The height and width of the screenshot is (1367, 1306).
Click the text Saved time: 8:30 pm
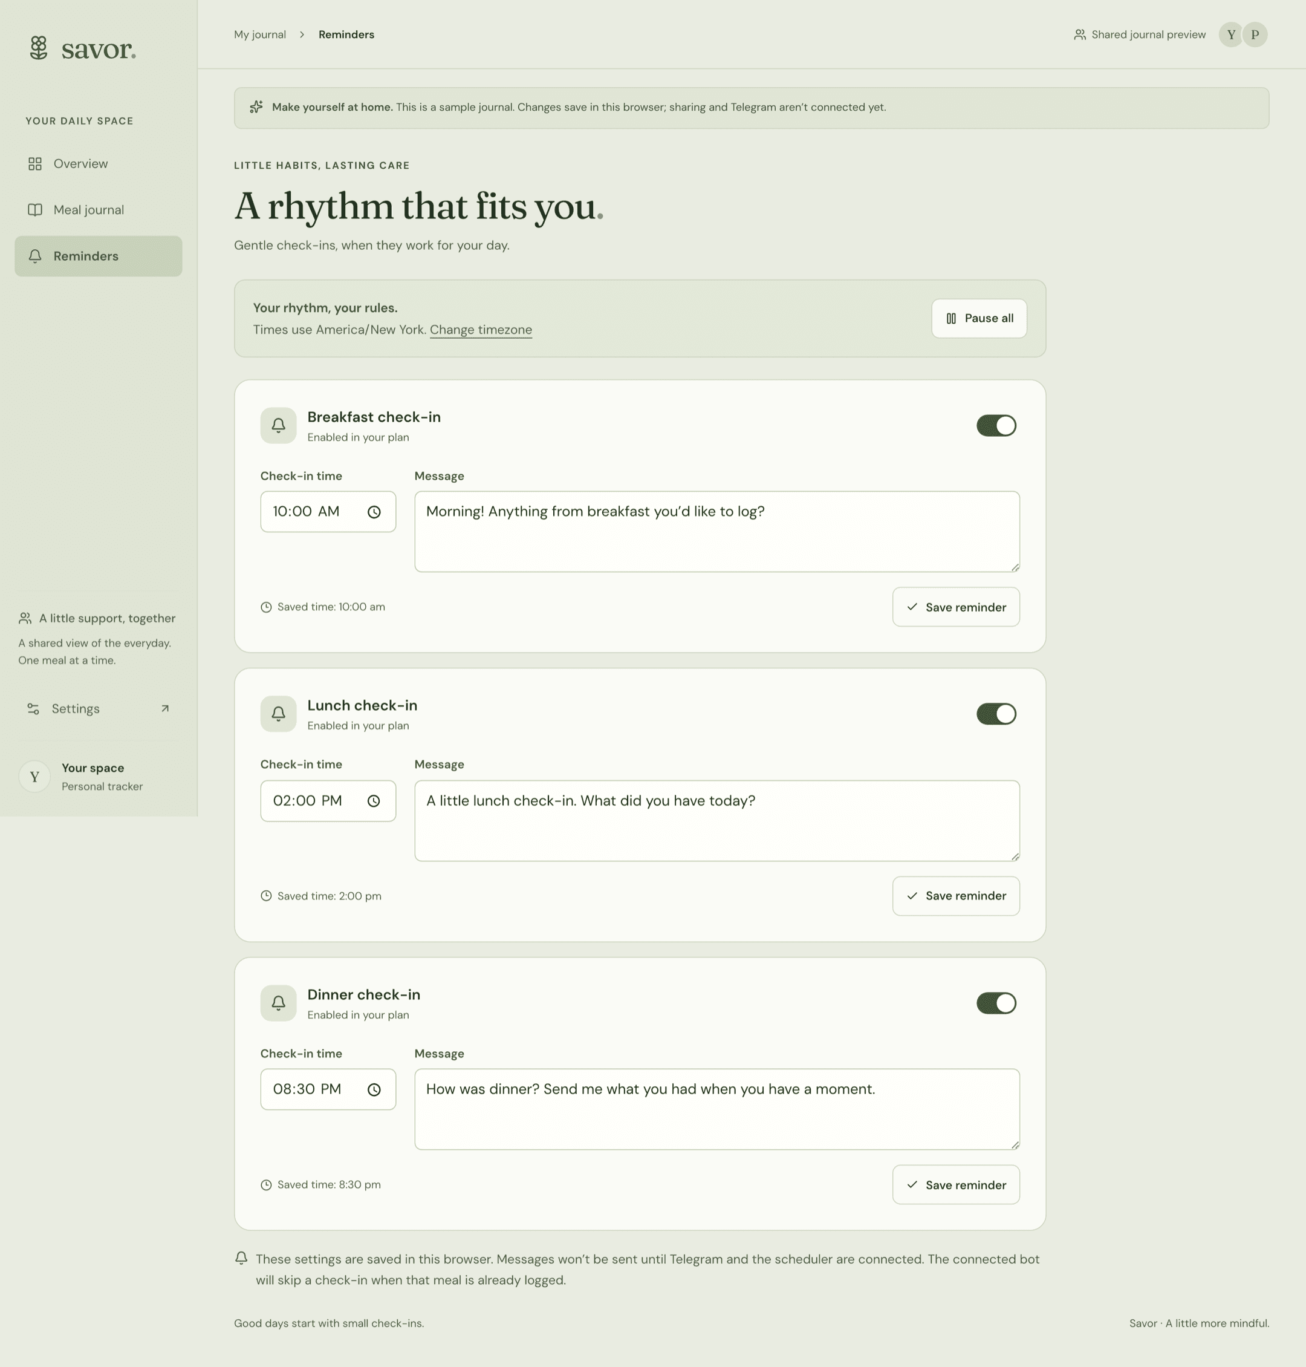pyautogui.click(x=328, y=1184)
